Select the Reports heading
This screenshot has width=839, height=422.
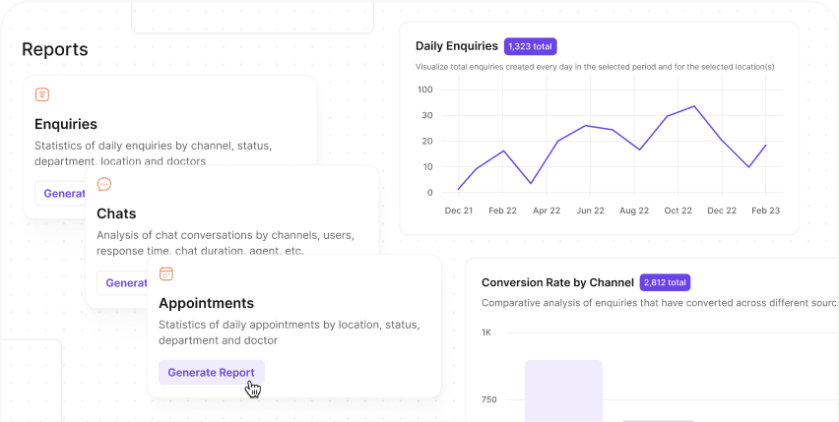(x=55, y=49)
